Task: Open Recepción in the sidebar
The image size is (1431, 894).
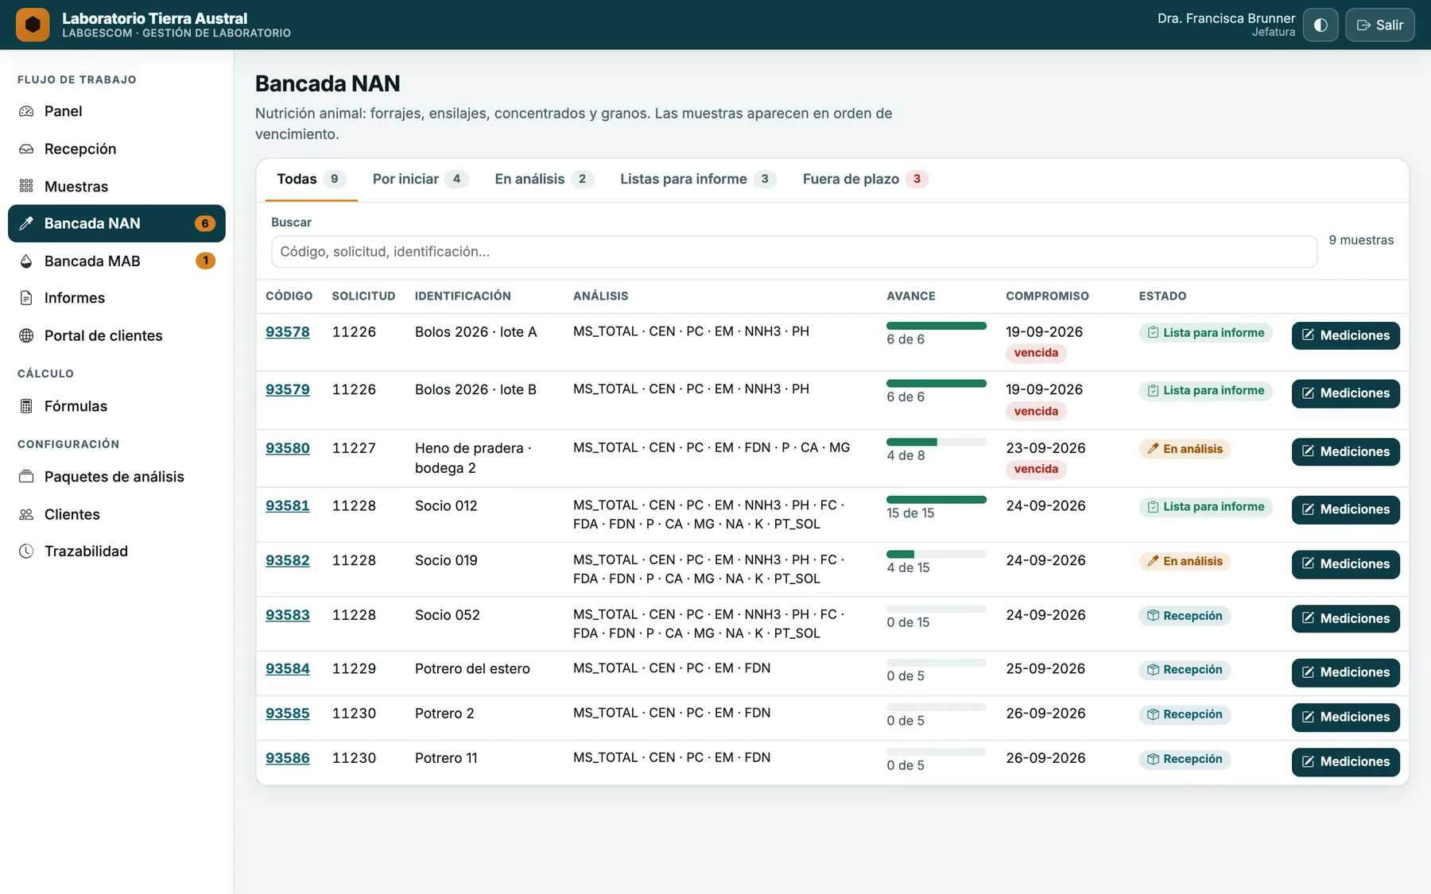Action: pyautogui.click(x=117, y=149)
